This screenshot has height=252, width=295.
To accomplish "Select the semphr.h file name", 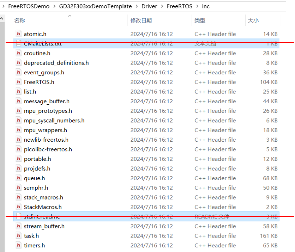I will tap(36, 188).
